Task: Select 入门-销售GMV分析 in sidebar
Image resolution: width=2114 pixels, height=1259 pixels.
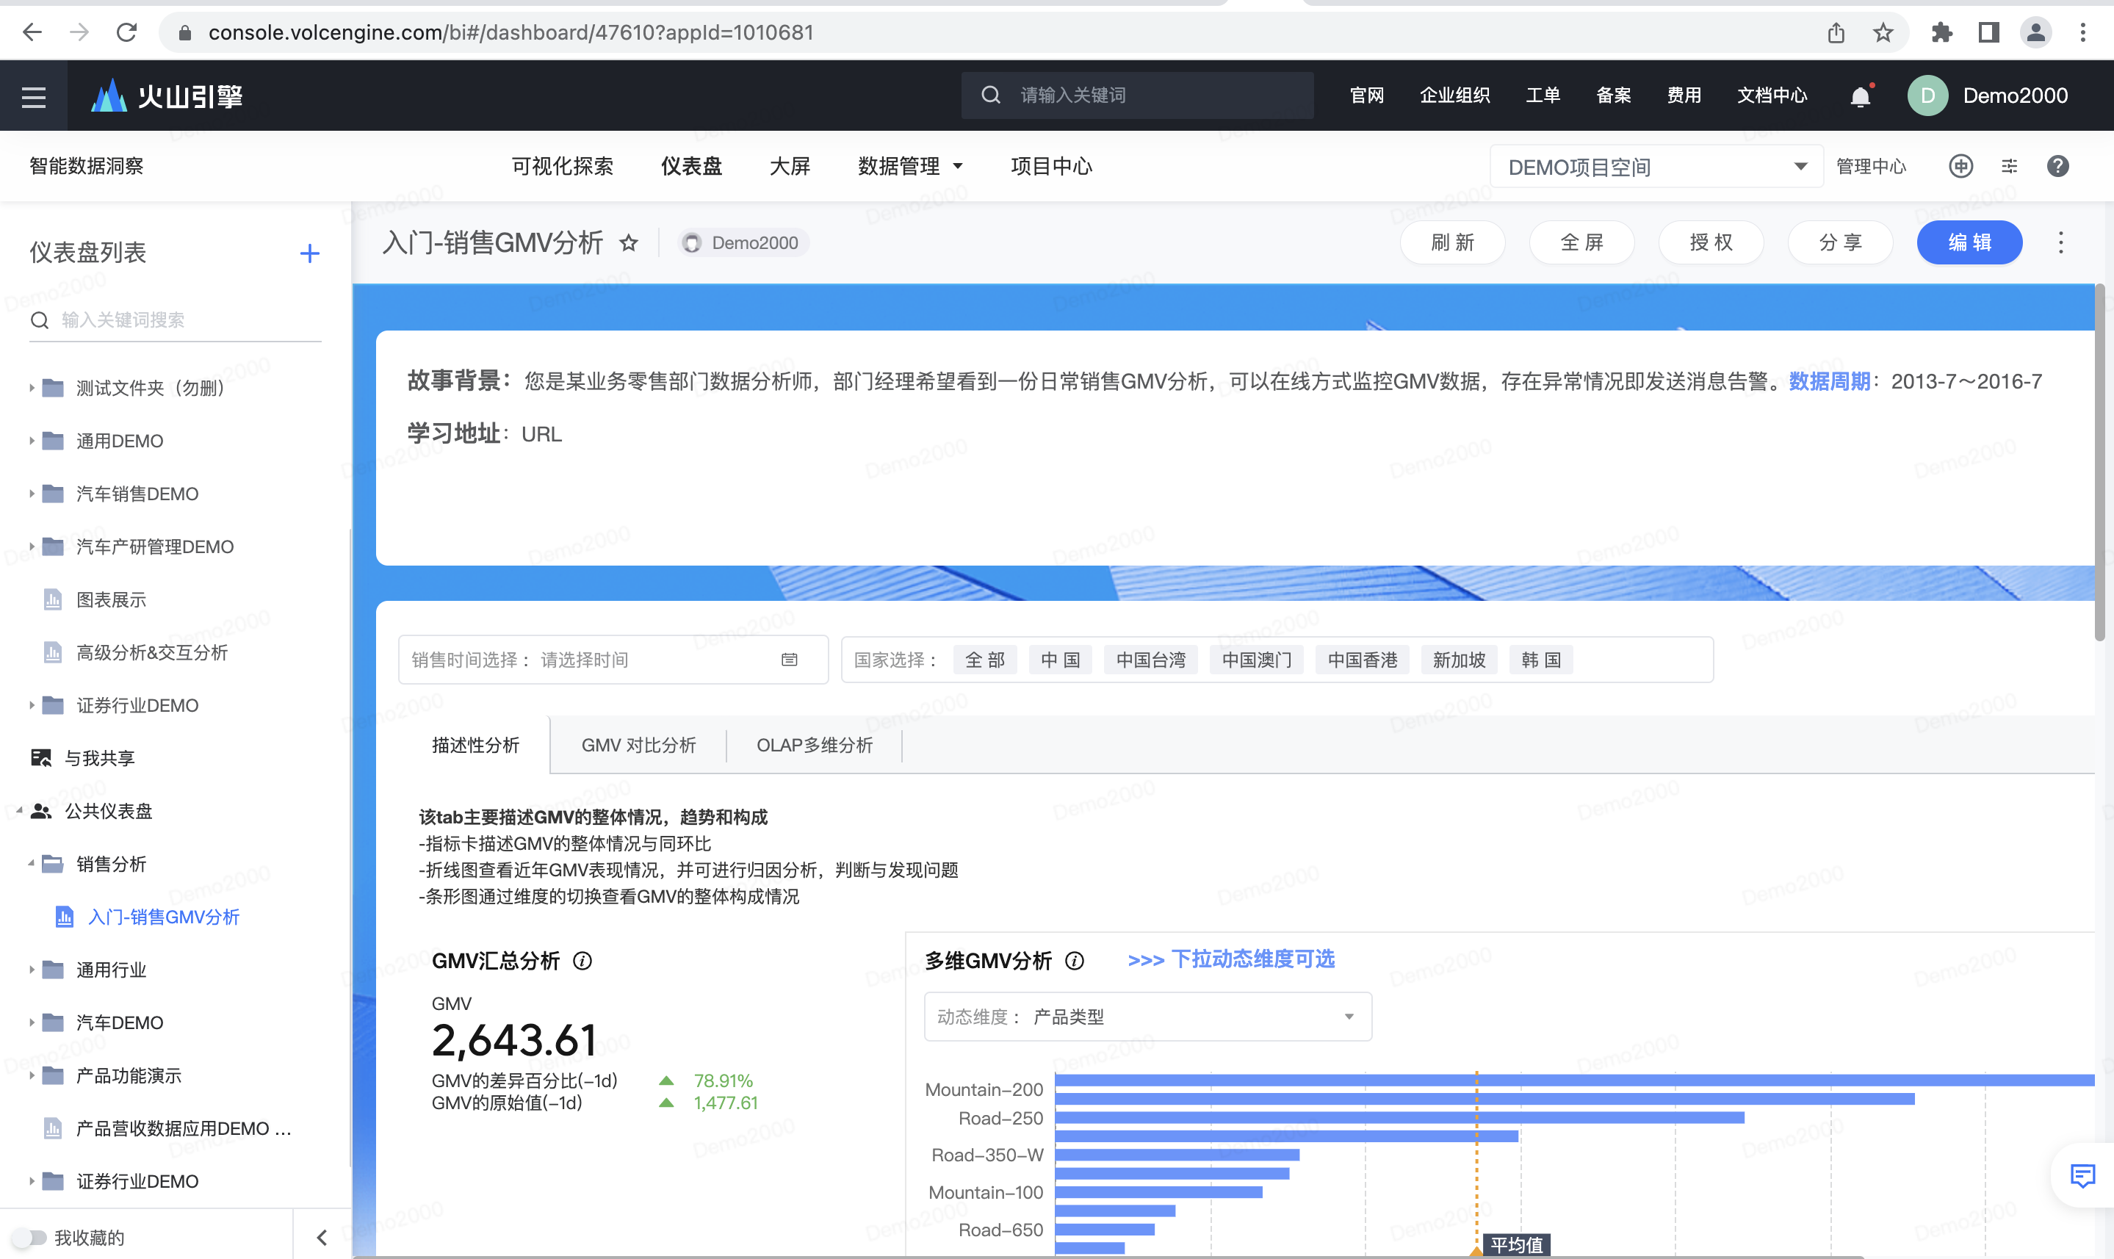Action: click(163, 917)
